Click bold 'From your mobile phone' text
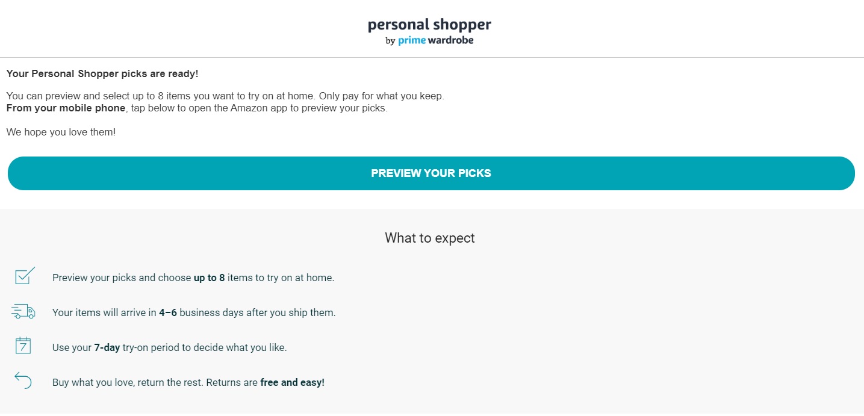Image resolution: width=864 pixels, height=416 pixels. pyautogui.click(x=66, y=108)
